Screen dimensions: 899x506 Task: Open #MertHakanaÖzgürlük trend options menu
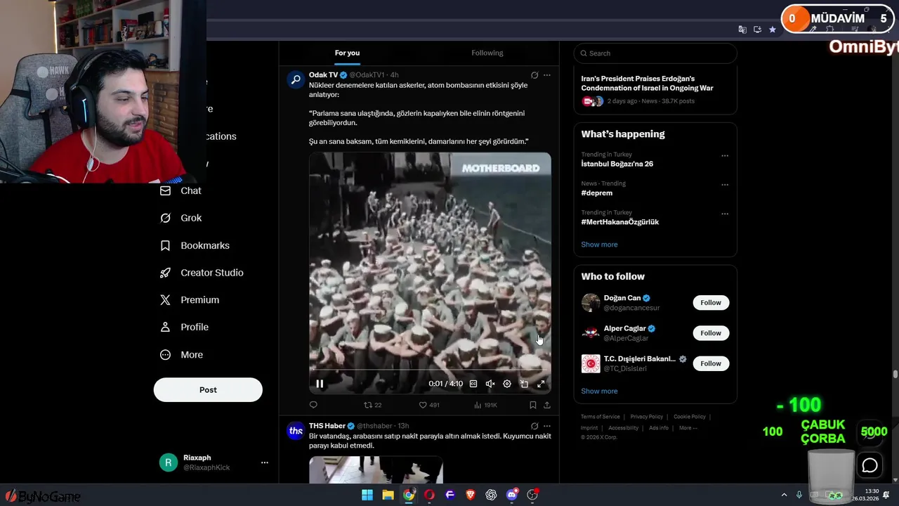(725, 214)
